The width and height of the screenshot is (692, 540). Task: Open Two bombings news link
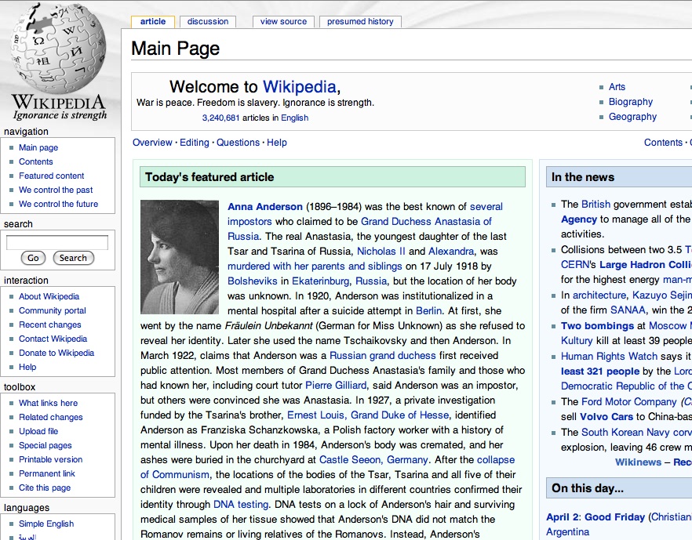pos(598,326)
